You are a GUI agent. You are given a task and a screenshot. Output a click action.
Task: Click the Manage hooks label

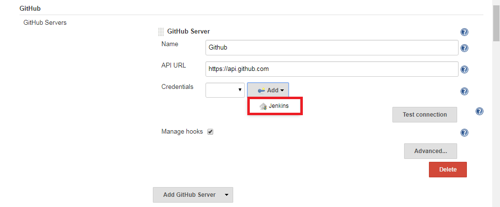click(182, 132)
